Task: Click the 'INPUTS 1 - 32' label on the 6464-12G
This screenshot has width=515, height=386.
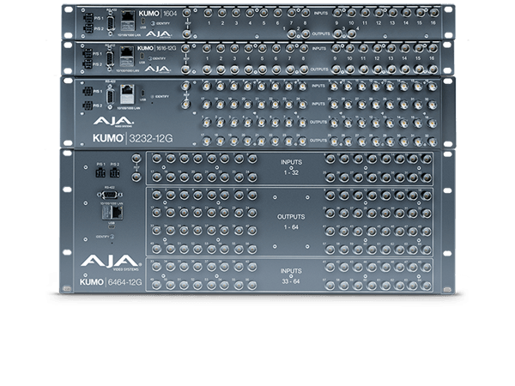Action: (291, 167)
